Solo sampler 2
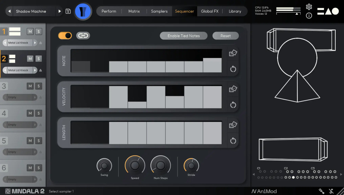Image resolution: width=344 pixels, height=195 pixels. [x=39, y=59]
